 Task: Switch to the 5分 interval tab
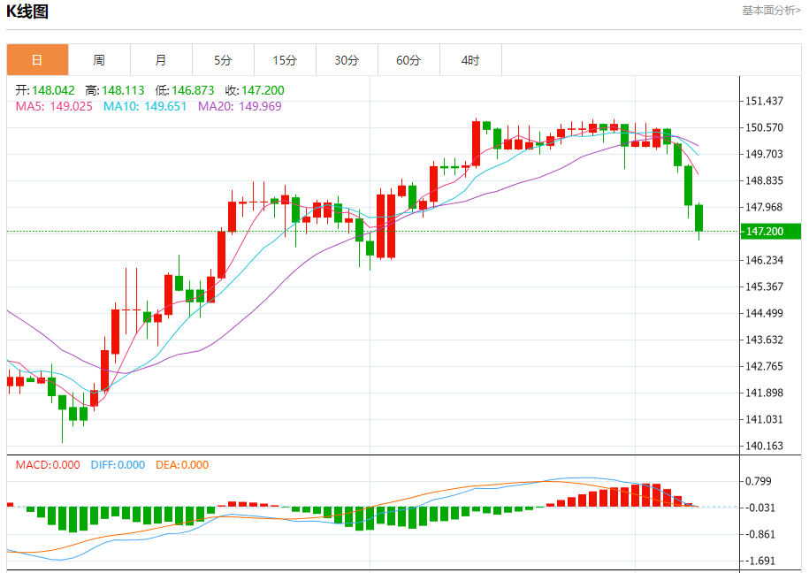(x=223, y=60)
